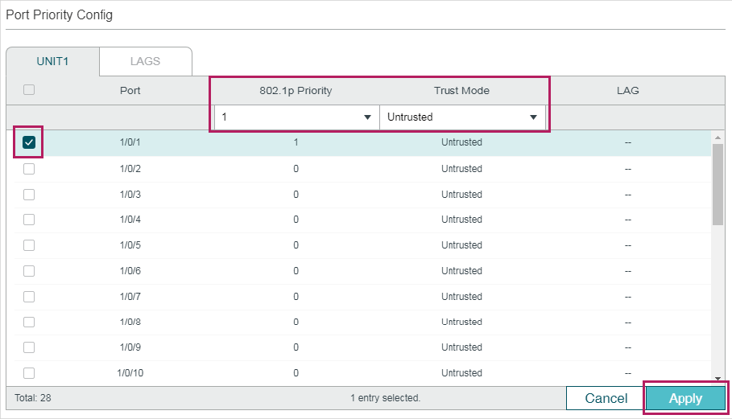Select the row for port 1/0/3

coord(358,195)
